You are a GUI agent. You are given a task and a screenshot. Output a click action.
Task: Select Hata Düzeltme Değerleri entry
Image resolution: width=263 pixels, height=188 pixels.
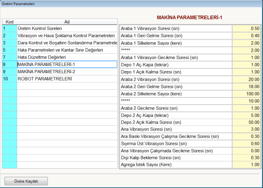[67, 57]
